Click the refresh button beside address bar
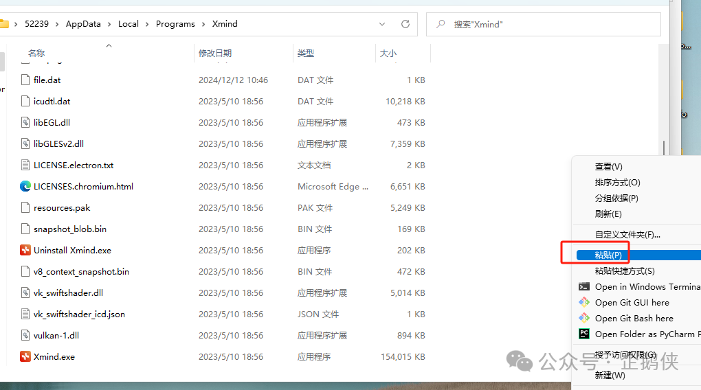Screen dimensions: 701x390 (x=405, y=24)
